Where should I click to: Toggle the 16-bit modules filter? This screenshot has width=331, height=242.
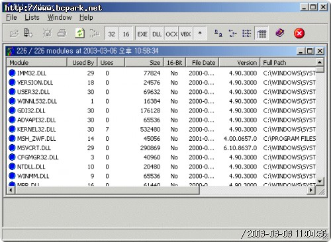[126, 34]
